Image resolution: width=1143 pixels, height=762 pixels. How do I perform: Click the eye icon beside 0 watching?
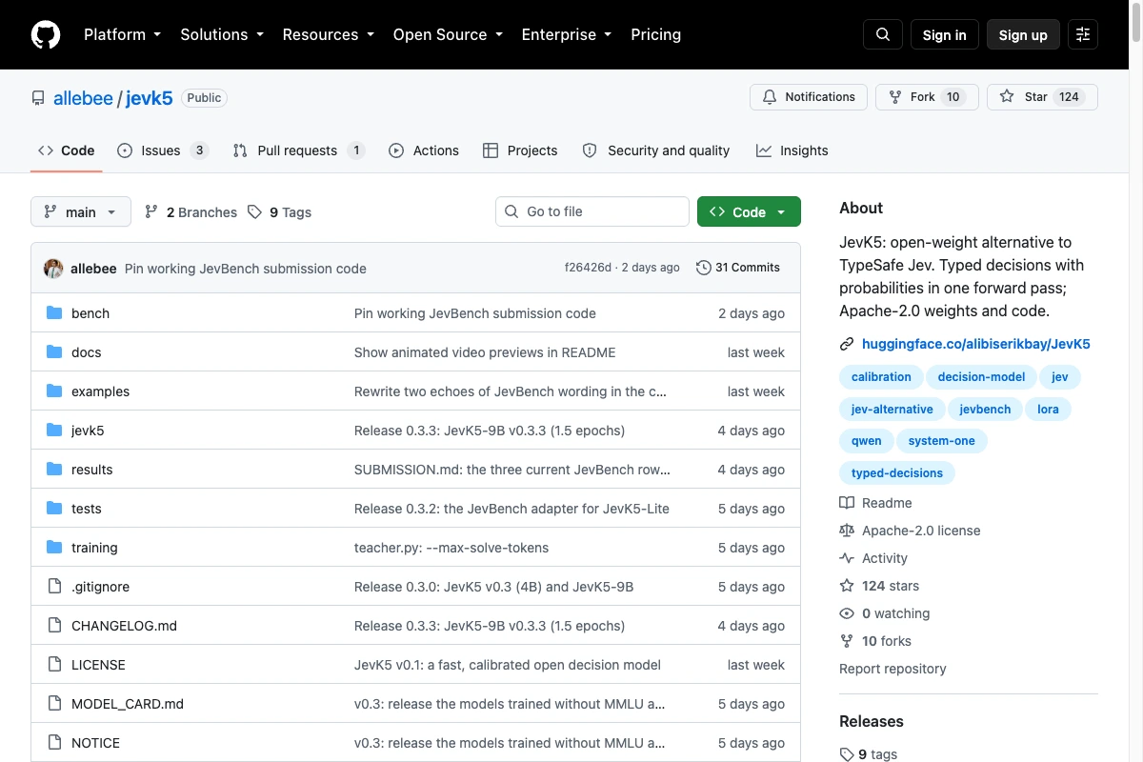847,613
